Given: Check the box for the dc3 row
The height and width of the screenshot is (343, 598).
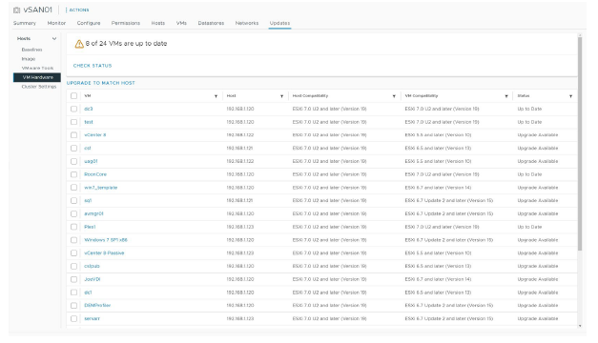Looking at the screenshot, I should pyautogui.click(x=74, y=109).
